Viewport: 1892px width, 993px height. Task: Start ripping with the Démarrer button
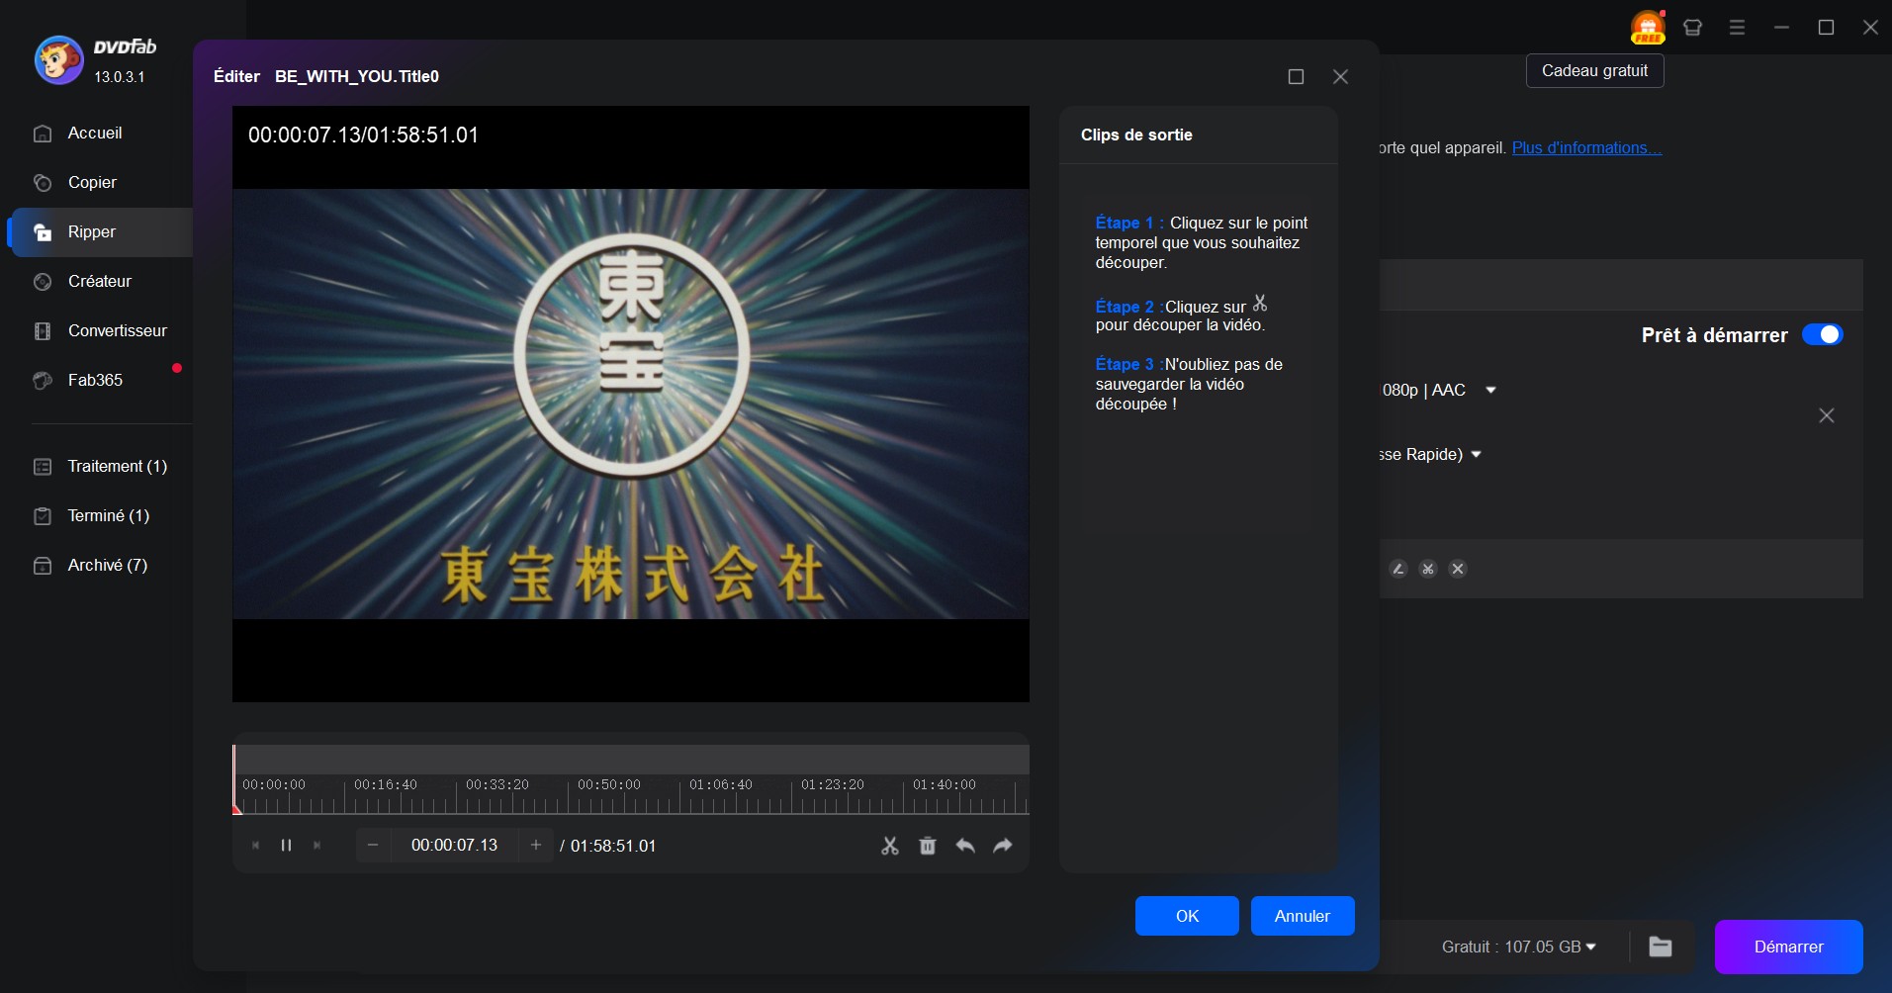(x=1788, y=947)
